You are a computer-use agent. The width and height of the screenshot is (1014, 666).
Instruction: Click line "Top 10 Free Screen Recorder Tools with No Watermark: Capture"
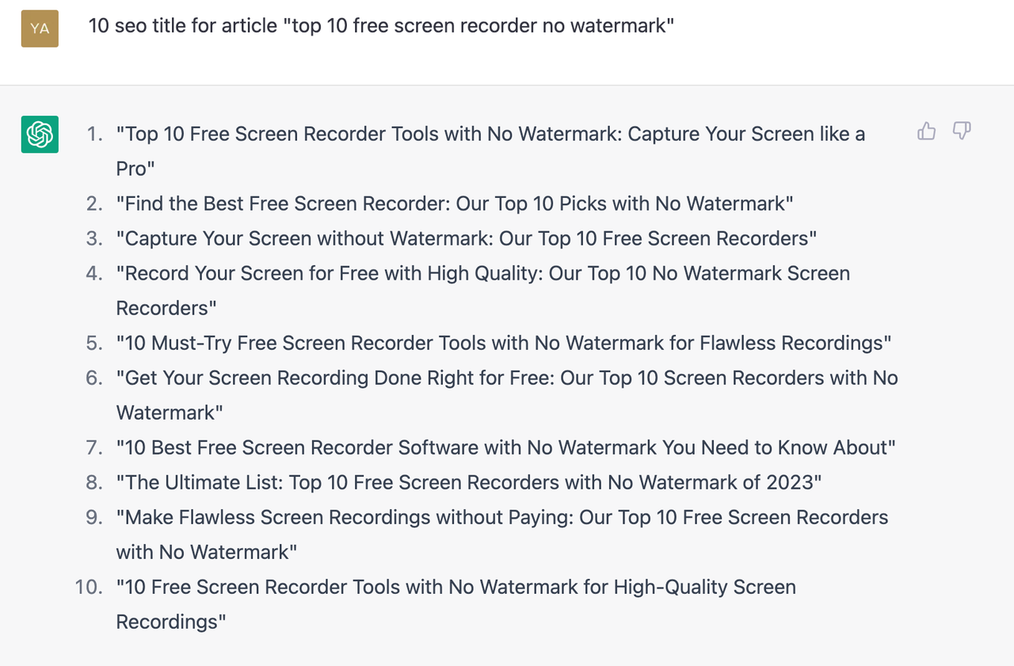click(490, 134)
